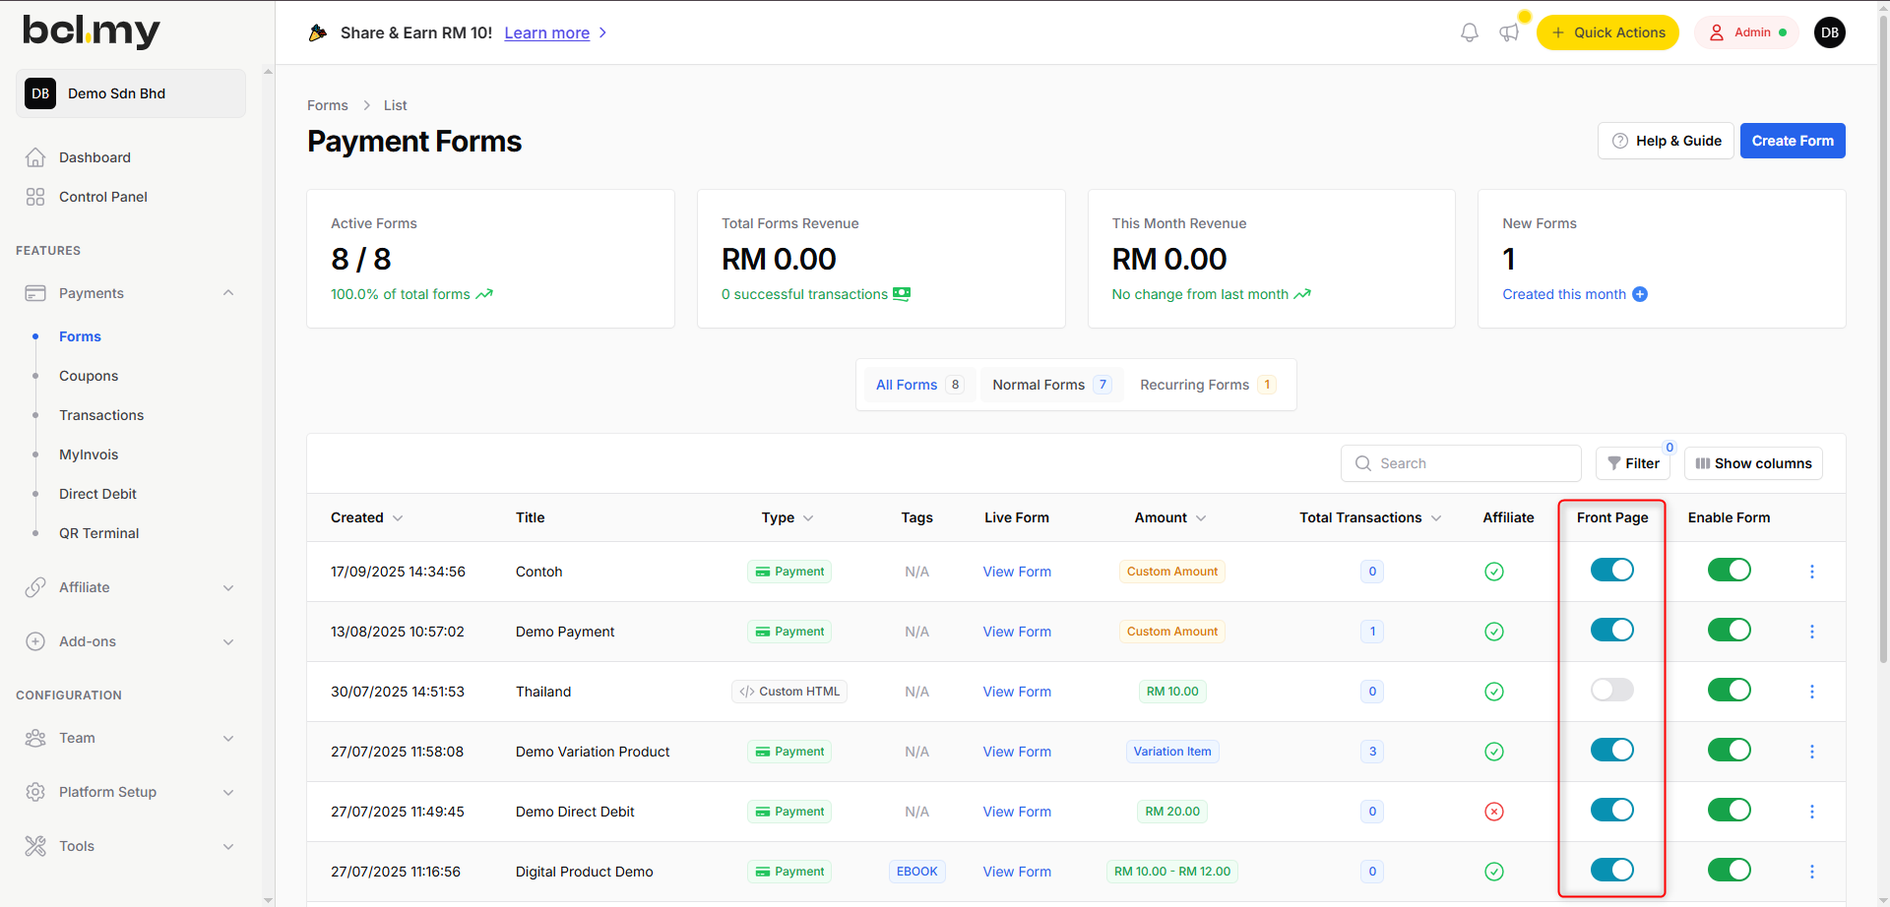Click the Tools wrench icon in the sidebar
This screenshot has height=907, width=1890.
pos(35,846)
